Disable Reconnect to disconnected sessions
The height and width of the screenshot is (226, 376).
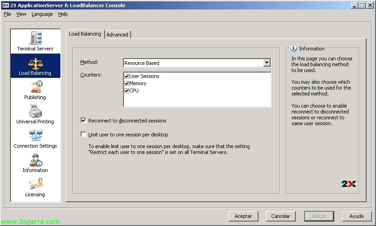point(83,120)
